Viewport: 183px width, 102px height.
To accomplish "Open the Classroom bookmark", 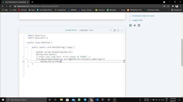I will click(100, 10).
